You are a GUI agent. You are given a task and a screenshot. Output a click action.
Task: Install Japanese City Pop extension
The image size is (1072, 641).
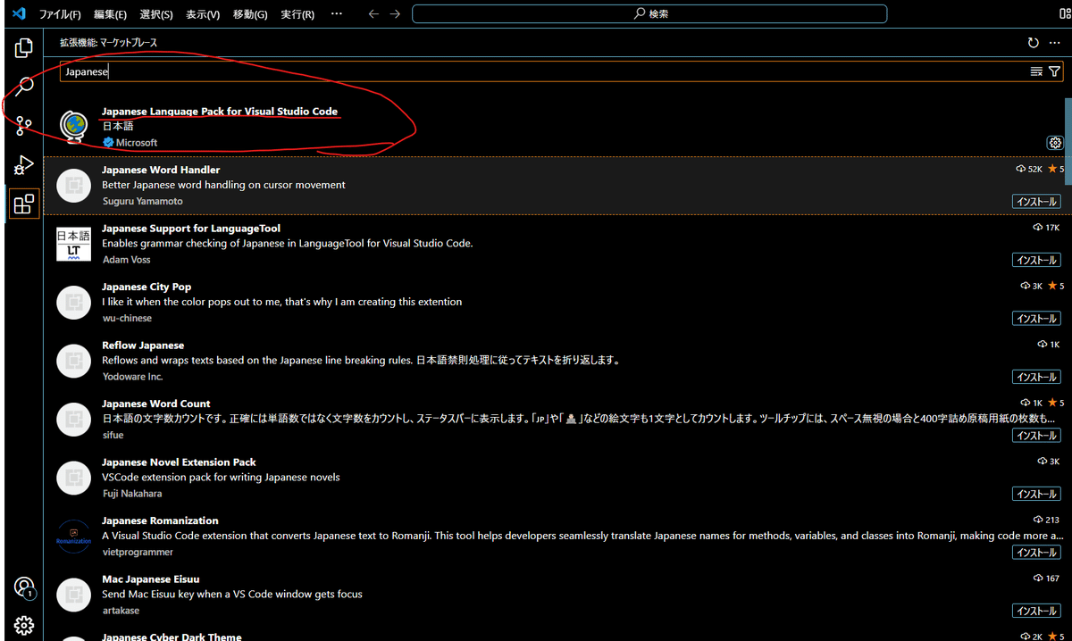pyautogui.click(x=1036, y=319)
